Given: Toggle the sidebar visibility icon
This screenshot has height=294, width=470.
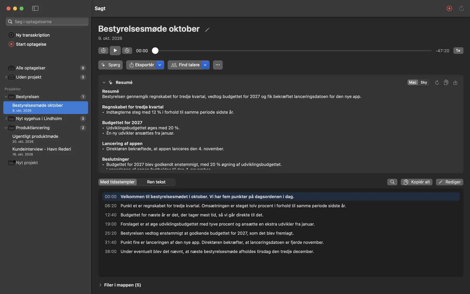Looking at the screenshot, I should click(x=35, y=8).
